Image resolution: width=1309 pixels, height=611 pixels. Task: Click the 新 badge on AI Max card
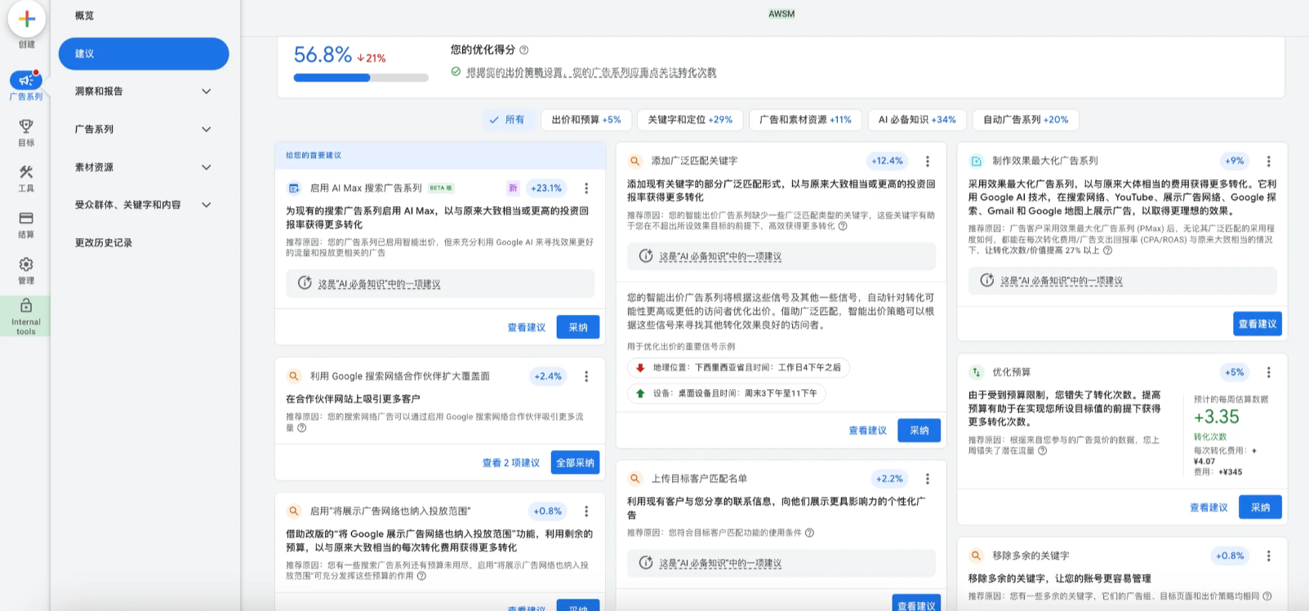[513, 188]
